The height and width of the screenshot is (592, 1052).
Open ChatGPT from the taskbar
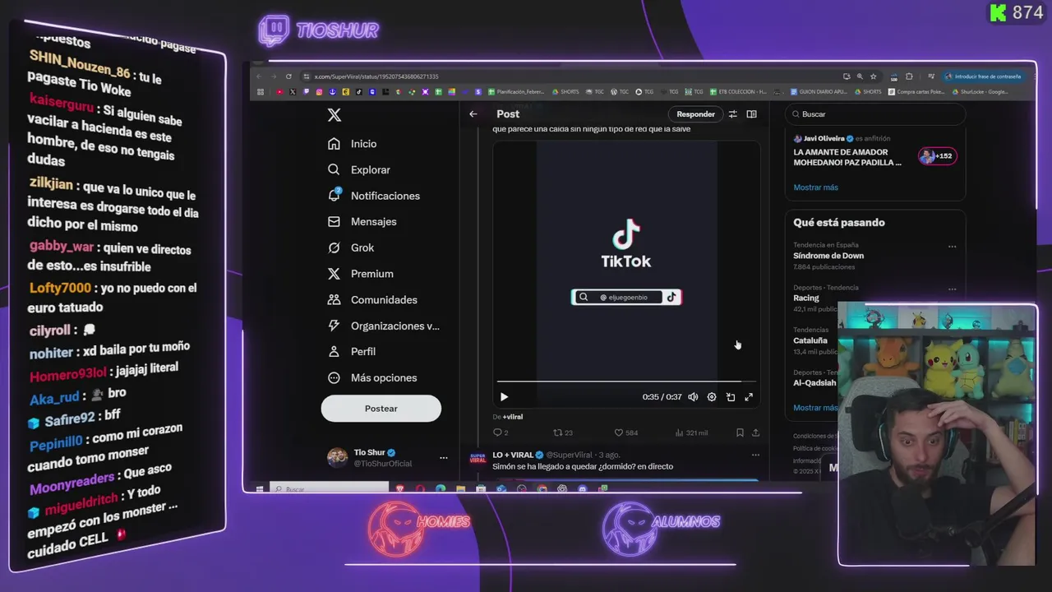coord(562,489)
